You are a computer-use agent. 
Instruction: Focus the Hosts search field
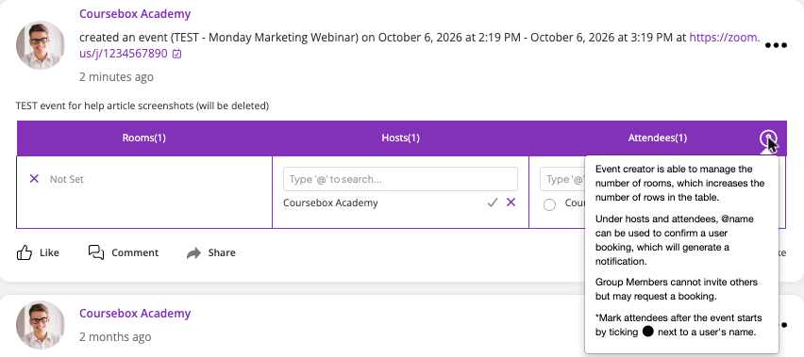[x=400, y=179]
